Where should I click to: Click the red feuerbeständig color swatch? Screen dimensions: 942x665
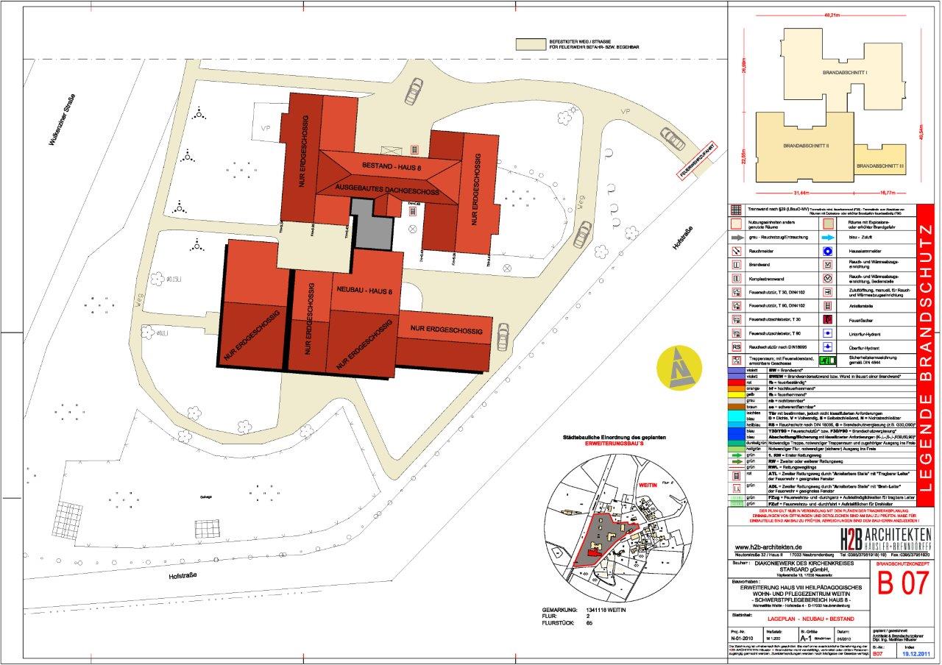[x=737, y=383]
